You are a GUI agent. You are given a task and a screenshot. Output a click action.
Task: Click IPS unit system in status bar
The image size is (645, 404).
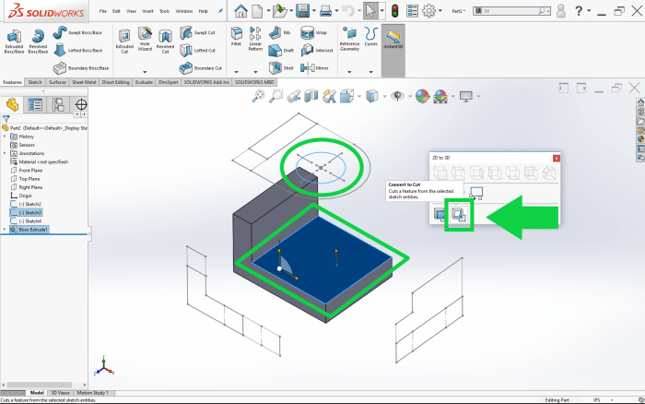pos(597,400)
